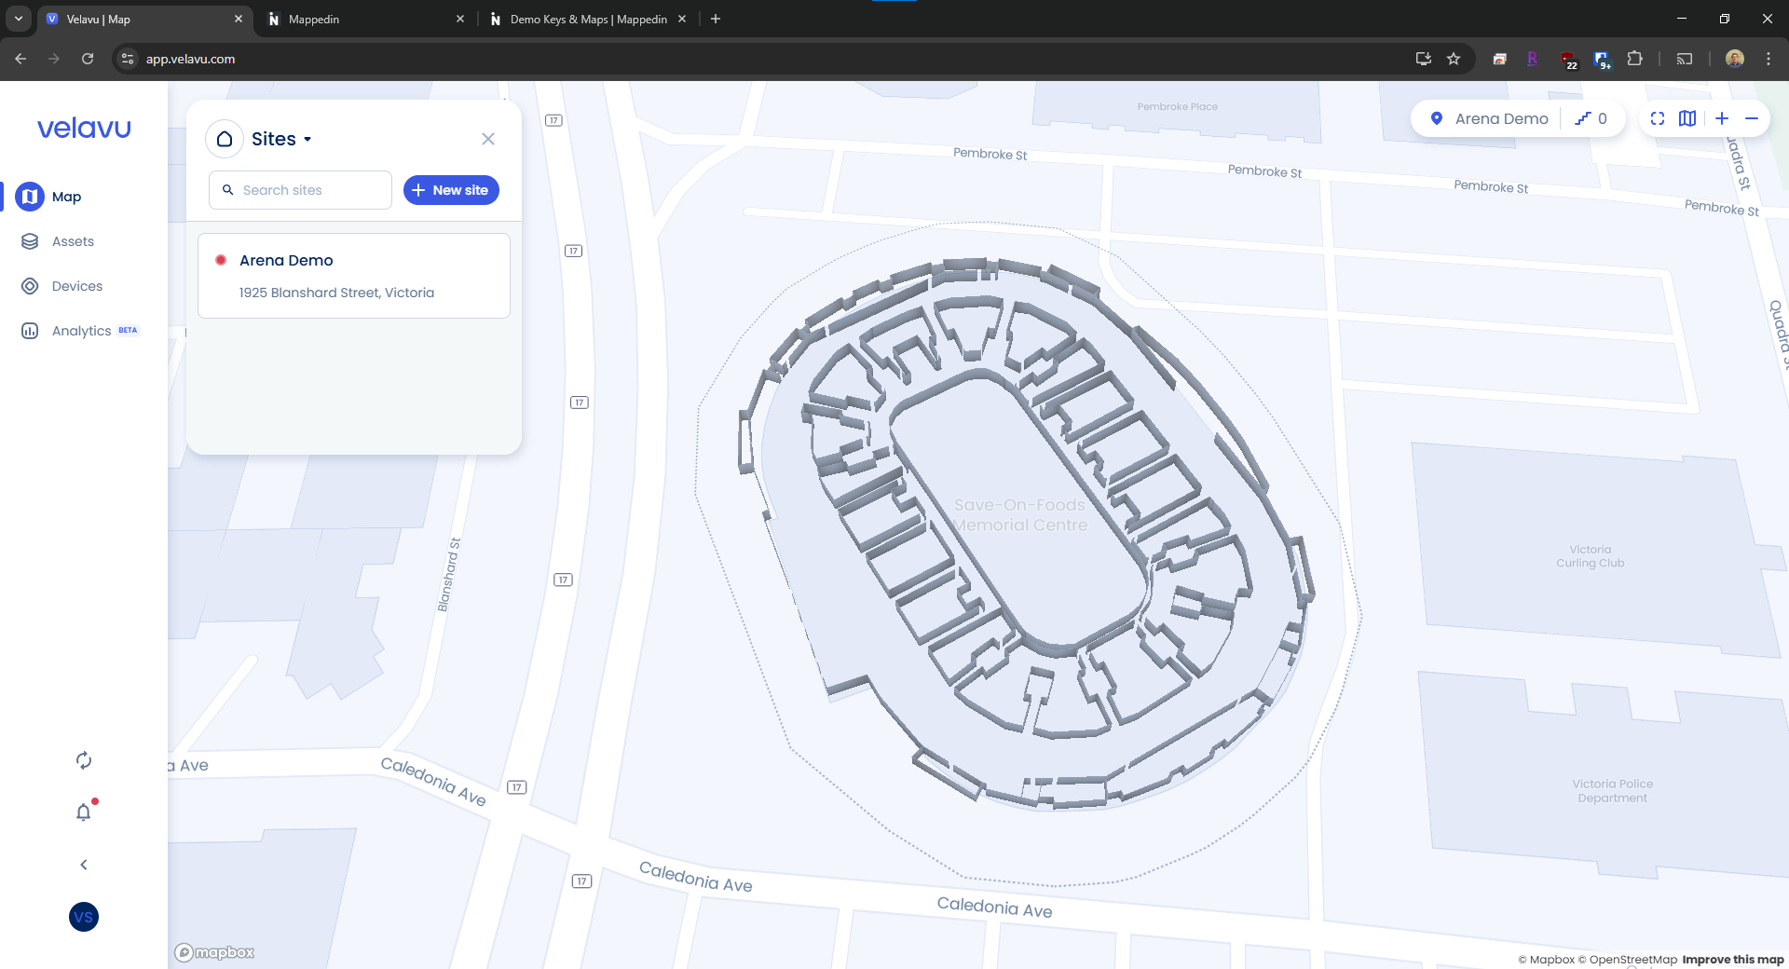
Task: Expand the Sites dropdown
Action: [281, 139]
